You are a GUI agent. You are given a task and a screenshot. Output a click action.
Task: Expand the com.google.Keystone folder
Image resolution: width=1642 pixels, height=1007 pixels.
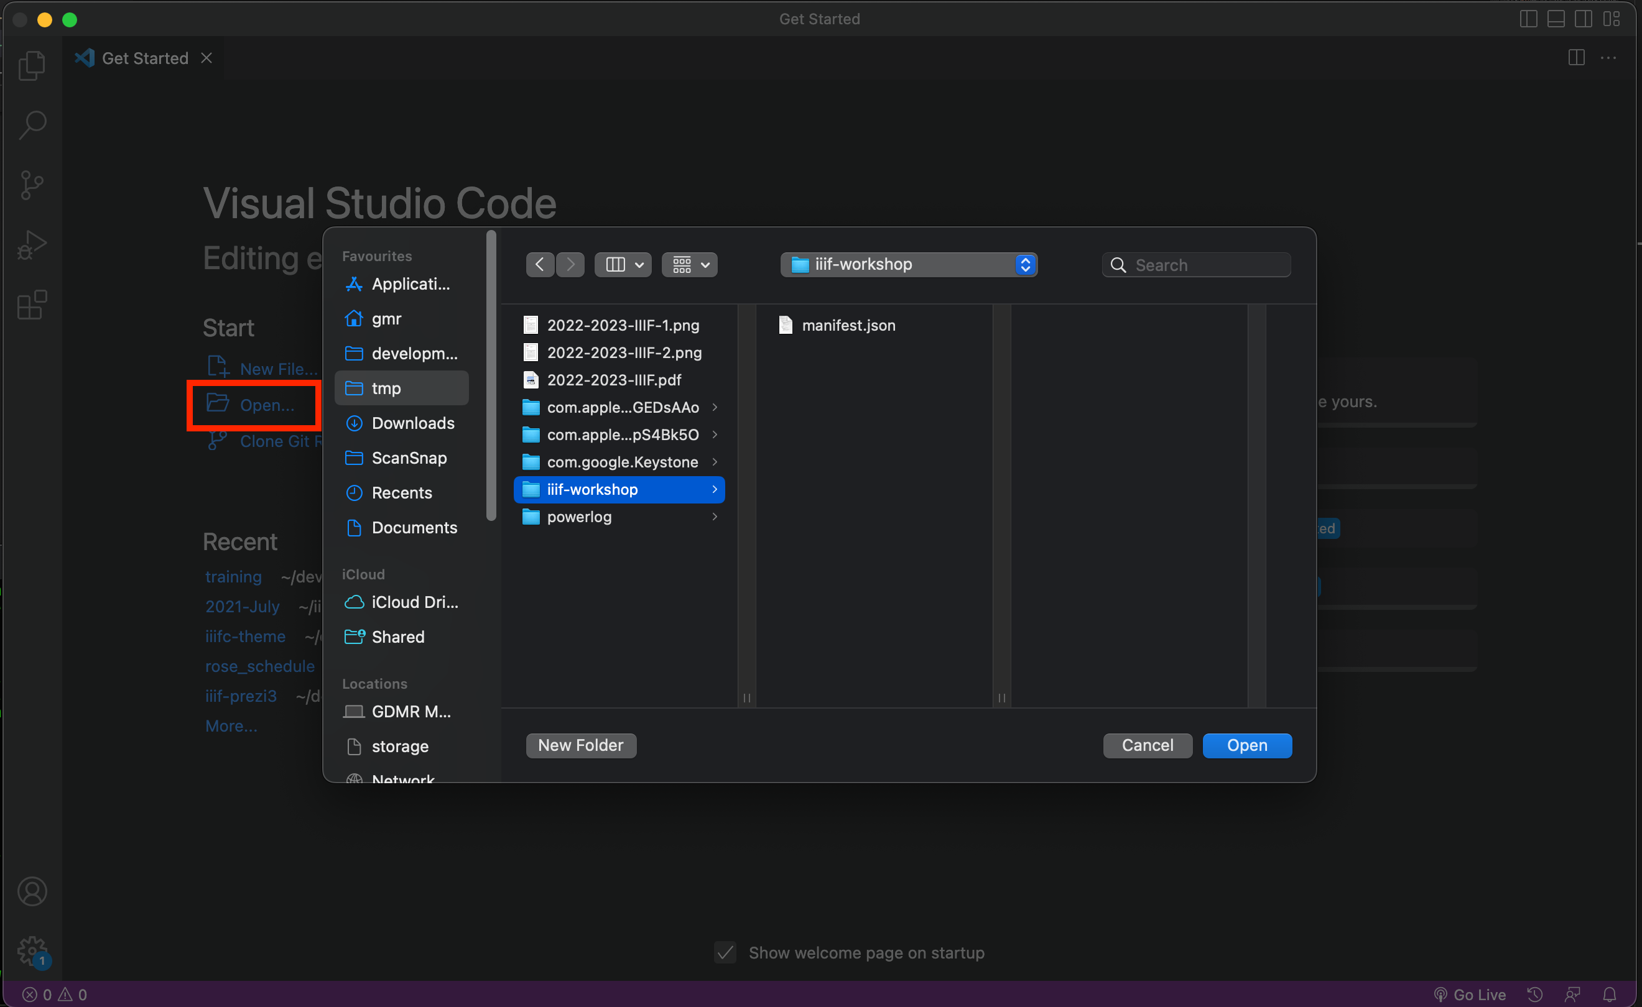(715, 461)
